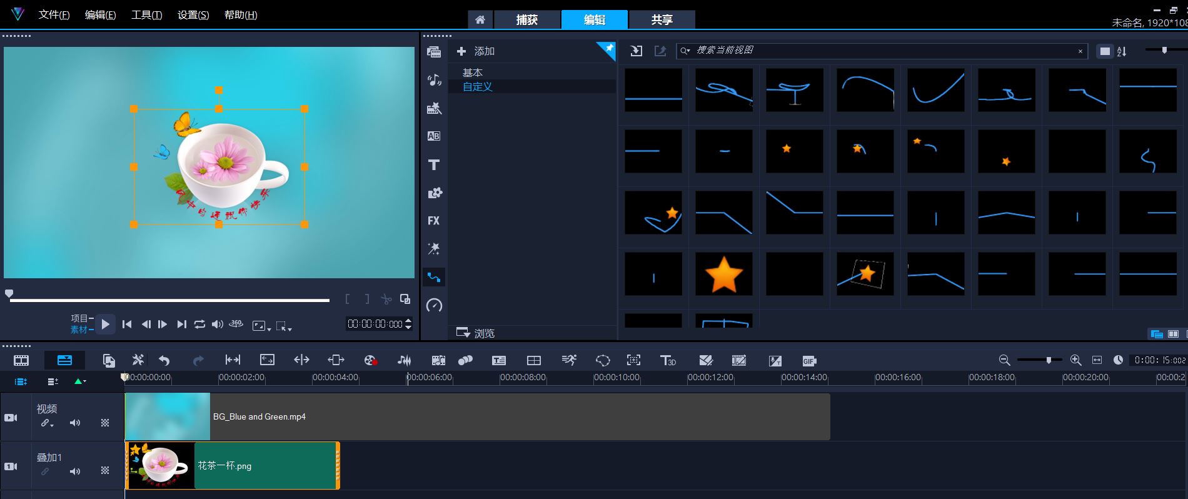This screenshot has height=499, width=1188.
Task: Click the Play button in preview
Action: tap(106, 324)
